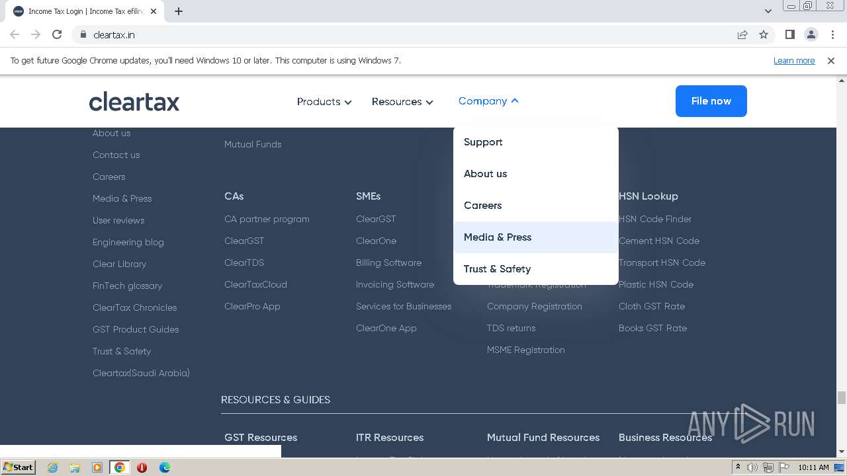Open the HSN Code Finder link
The image size is (847, 476).
coord(655,219)
